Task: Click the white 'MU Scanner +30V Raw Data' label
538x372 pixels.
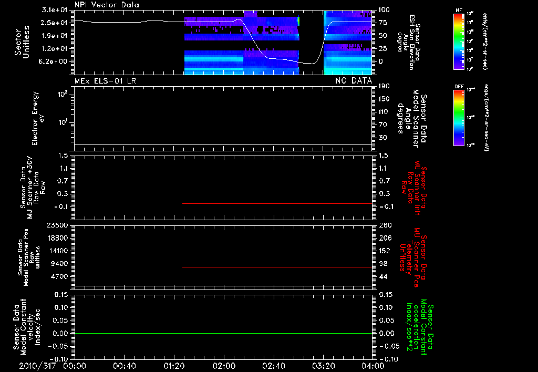Action: click(x=33, y=188)
